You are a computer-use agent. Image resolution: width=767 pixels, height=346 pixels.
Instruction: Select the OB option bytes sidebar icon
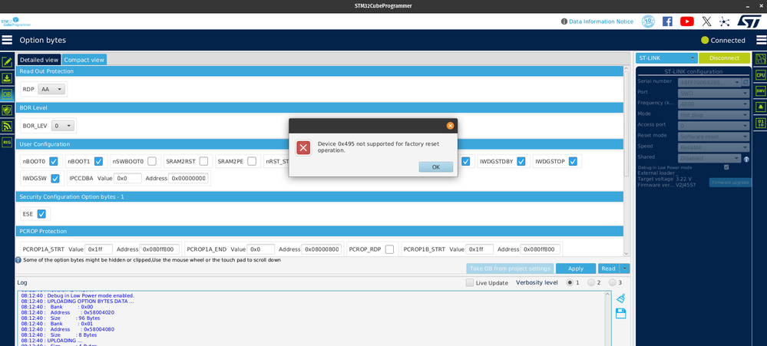tap(7, 94)
